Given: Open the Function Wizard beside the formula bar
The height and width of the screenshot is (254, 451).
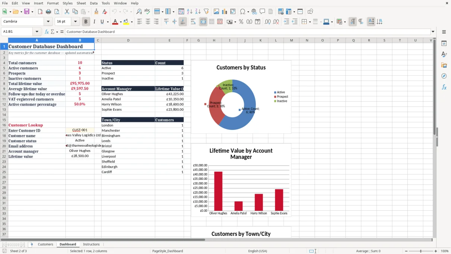Looking at the screenshot, I should pyautogui.click(x=47, y=32).
